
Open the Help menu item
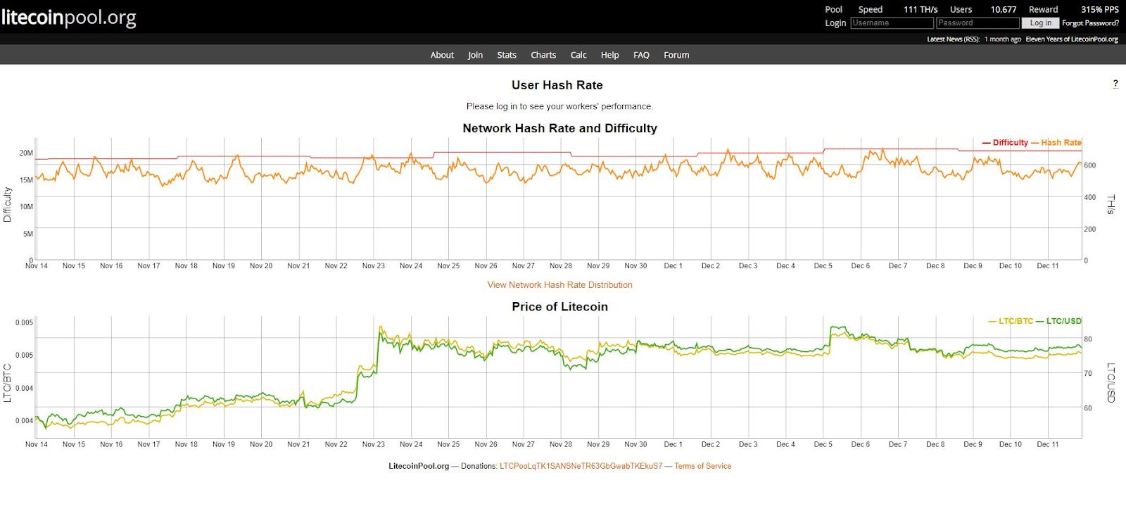(610, 55)
